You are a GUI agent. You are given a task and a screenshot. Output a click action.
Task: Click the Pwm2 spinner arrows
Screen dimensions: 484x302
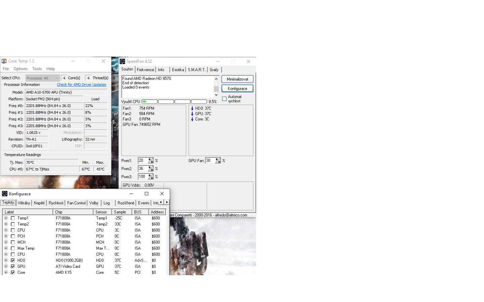(151, 169)
